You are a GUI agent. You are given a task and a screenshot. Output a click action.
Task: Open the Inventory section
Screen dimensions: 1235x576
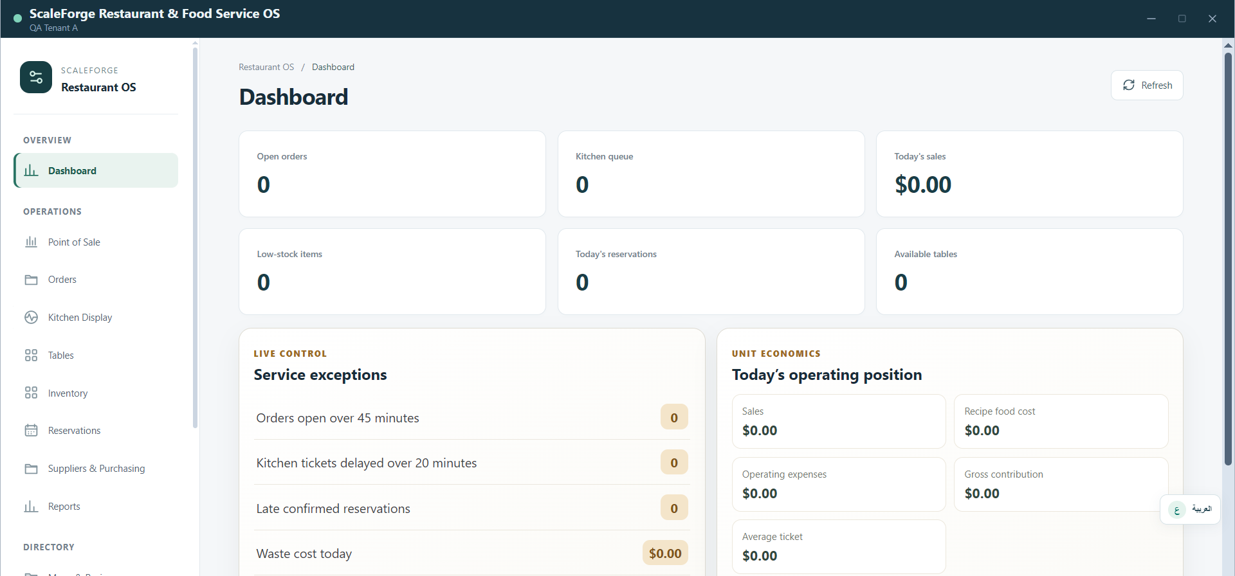coord(96,393)
